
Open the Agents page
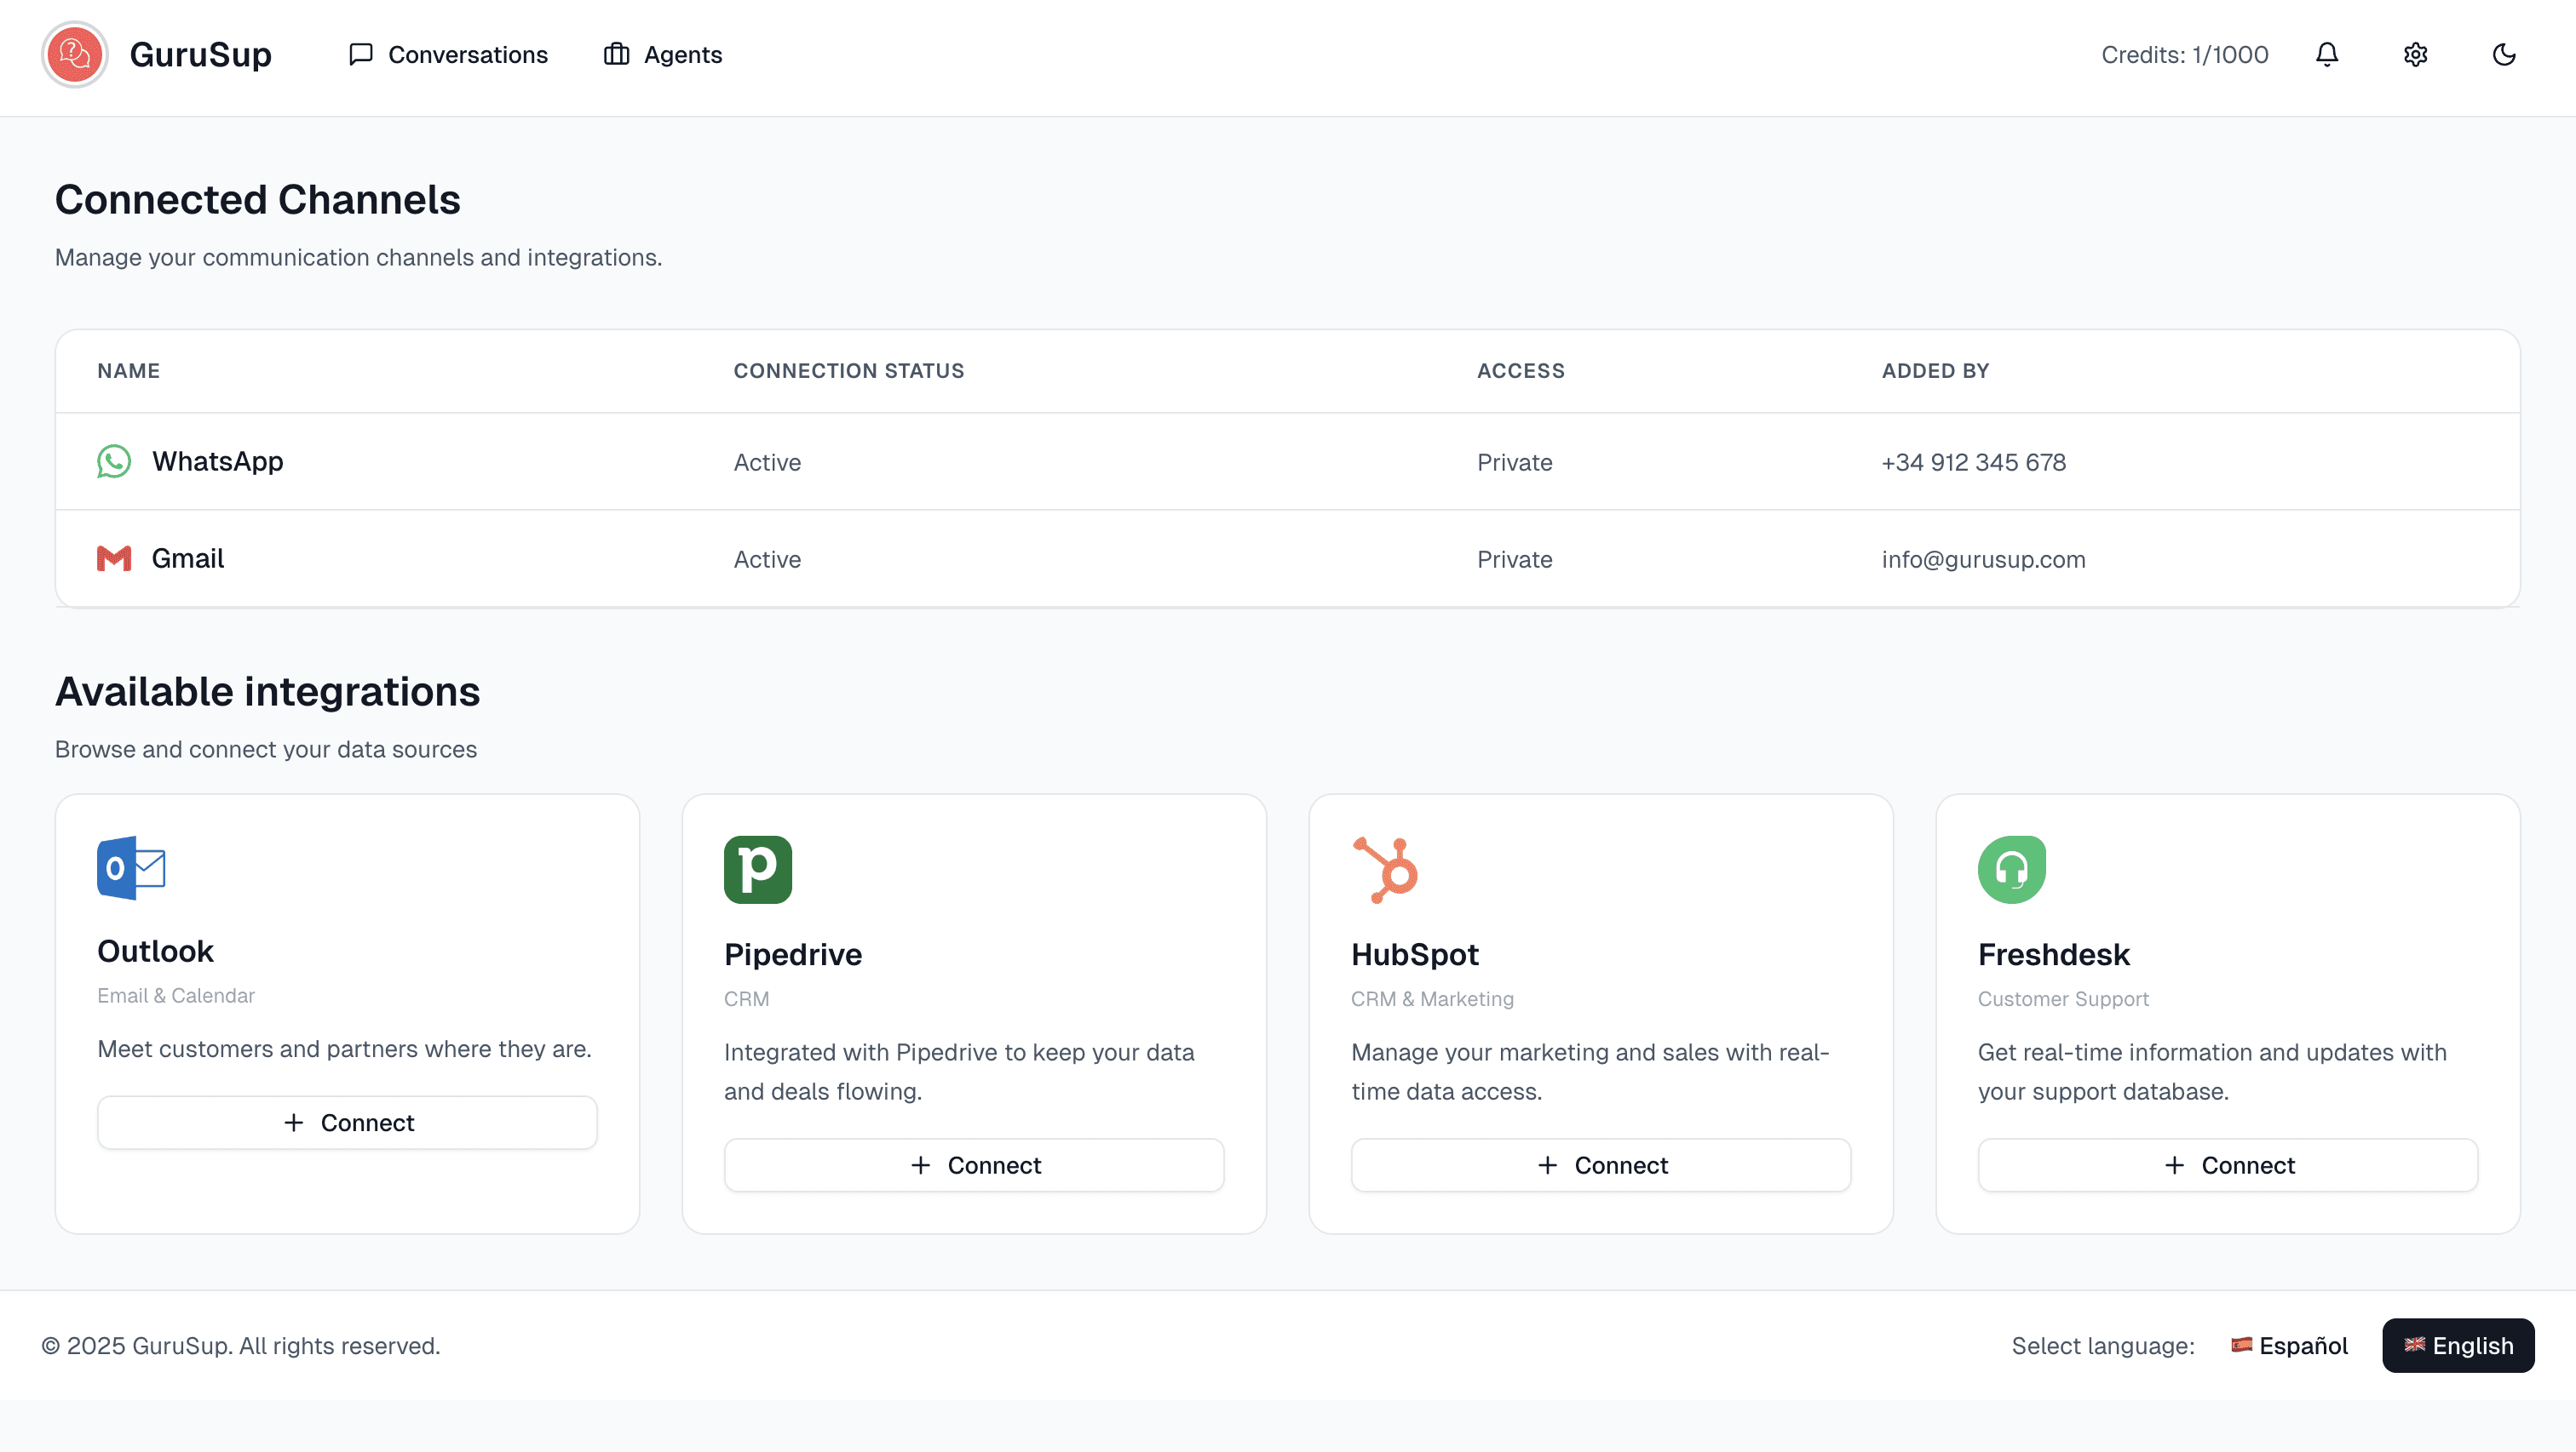pos(663,55)
